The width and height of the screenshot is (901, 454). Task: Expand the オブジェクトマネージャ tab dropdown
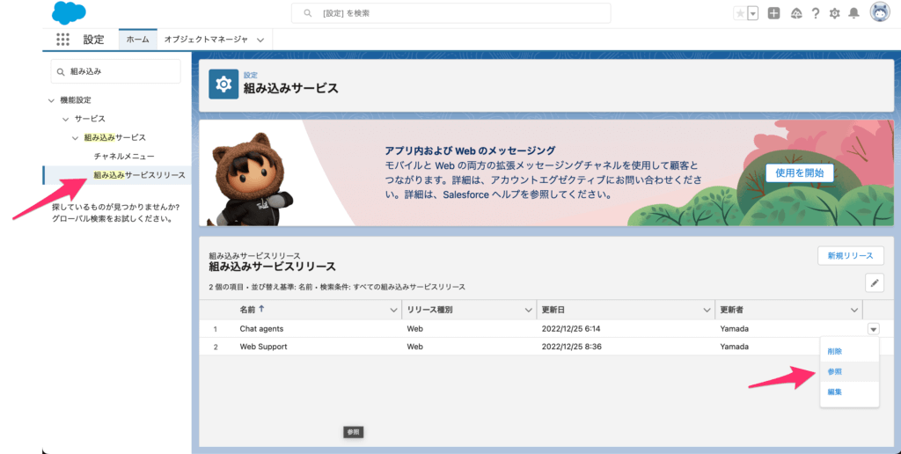click(x=260, y=40)
